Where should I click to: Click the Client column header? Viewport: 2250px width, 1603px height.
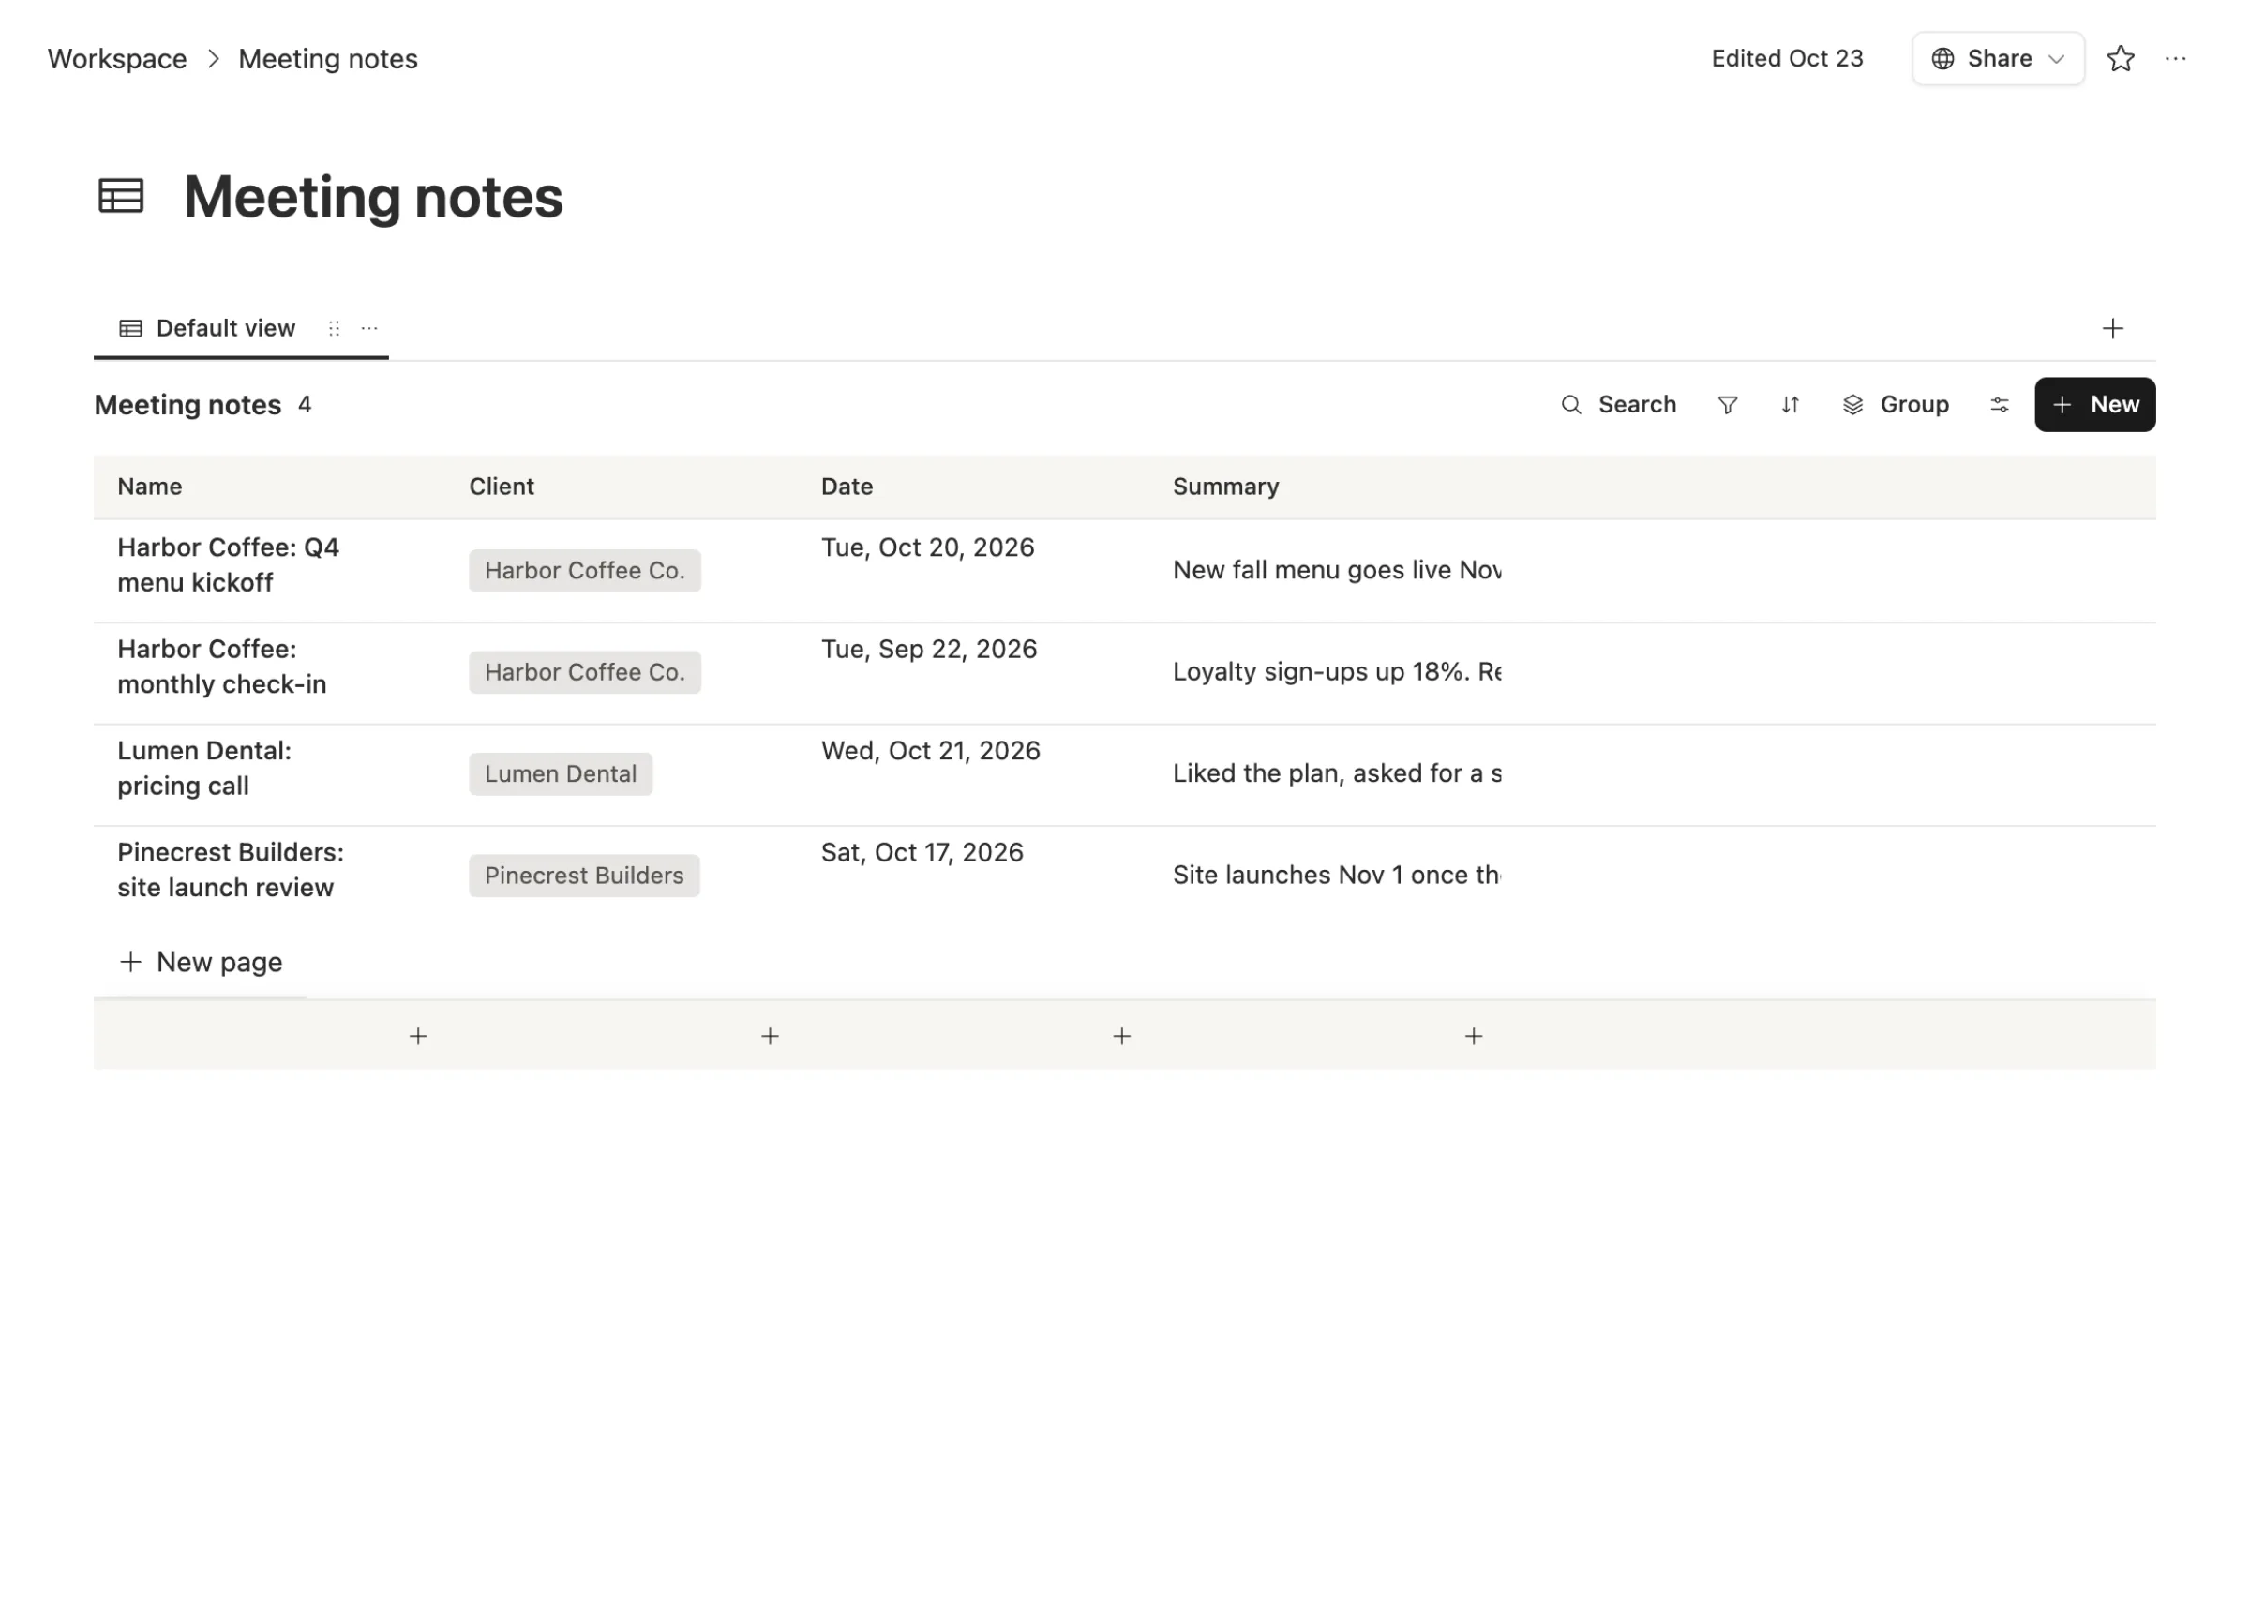[502, 487]
